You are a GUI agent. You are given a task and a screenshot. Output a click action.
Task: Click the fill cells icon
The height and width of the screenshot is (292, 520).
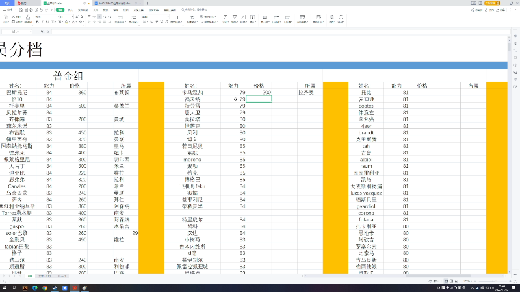(252, 19)
